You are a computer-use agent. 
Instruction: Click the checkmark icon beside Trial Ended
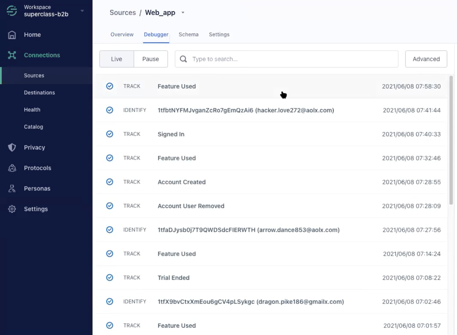coord(110,277)
